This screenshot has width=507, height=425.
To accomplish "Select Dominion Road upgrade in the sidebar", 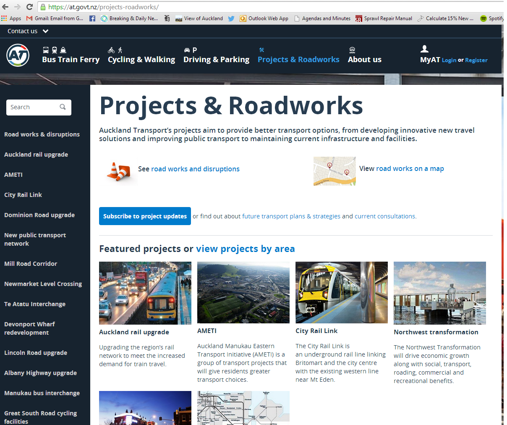I will tap(39, 215).
